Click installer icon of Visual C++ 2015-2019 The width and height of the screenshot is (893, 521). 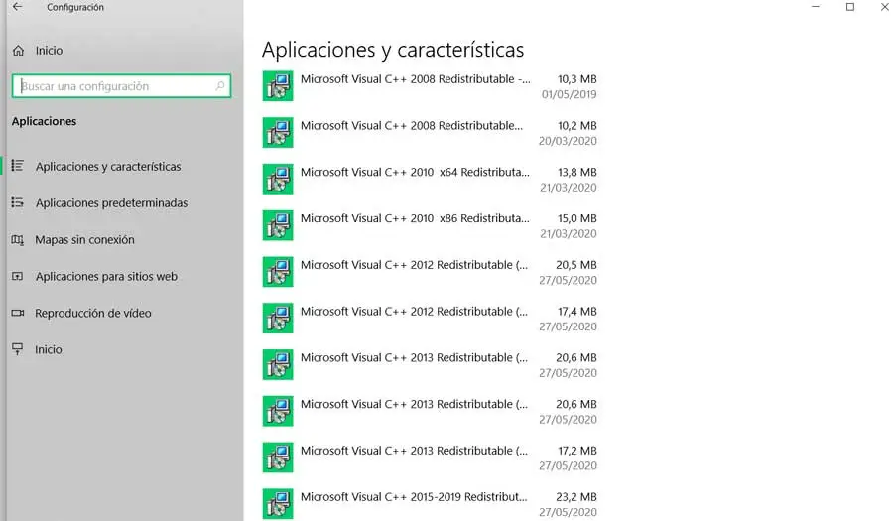[x=278, y=504]
